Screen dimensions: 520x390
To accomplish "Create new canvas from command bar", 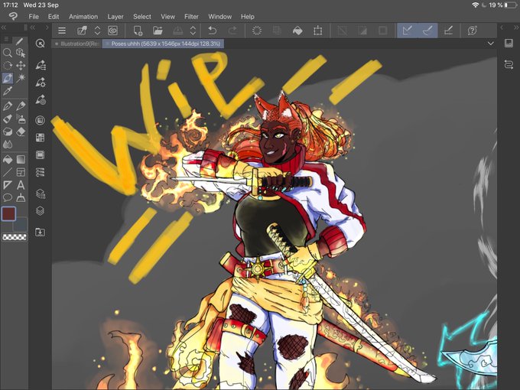I will pyautogui.click(x=138, y=31).
